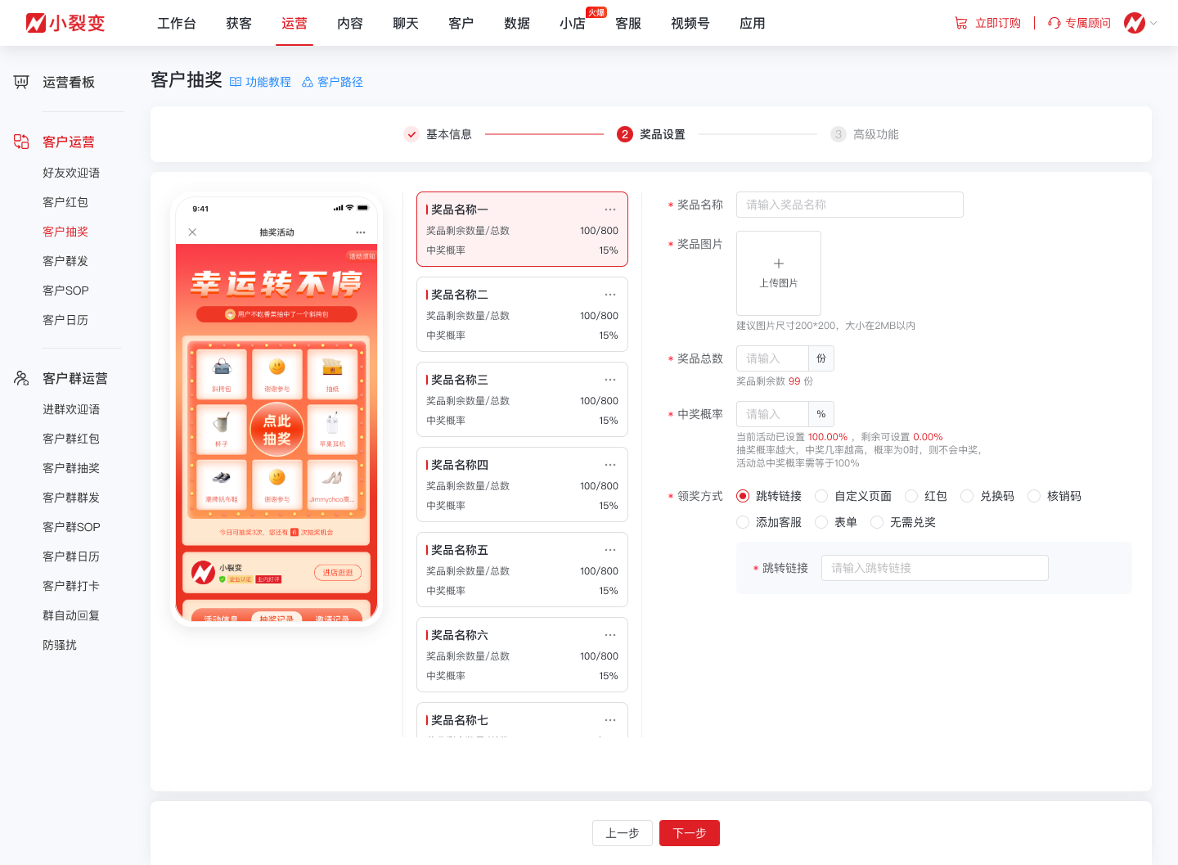The image size is (1178, 865).
Task: Switch to the 内容 top menu
Action: tap(350, 24)
